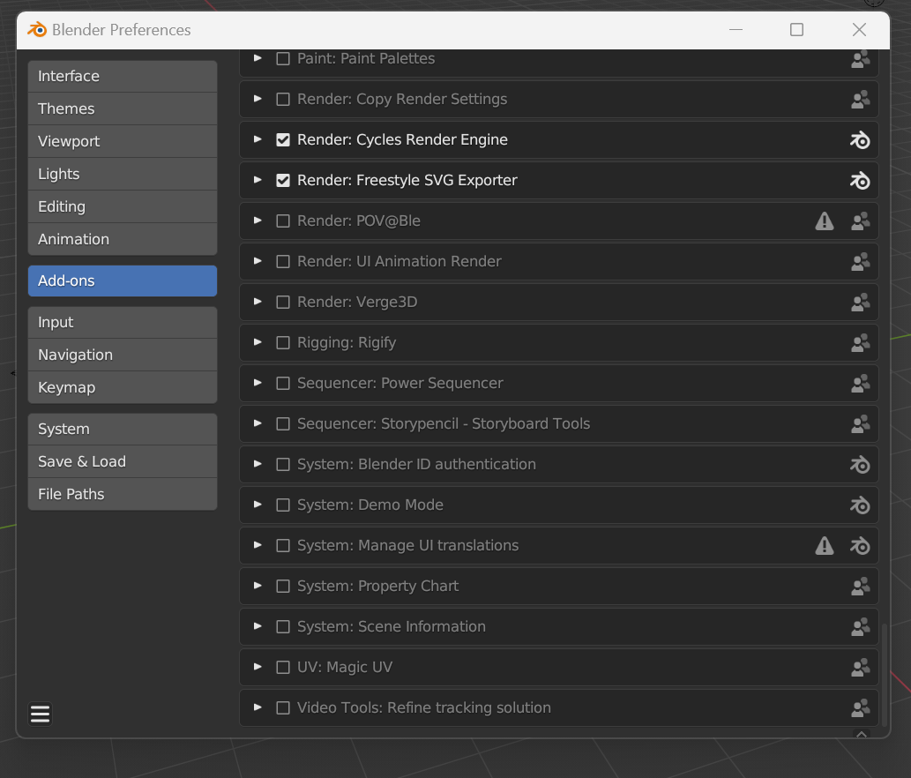This screenshot has width=911, height=778.
Task: Click Blender logo on Manage UI translations row
Action: click(x=861, y=546)
